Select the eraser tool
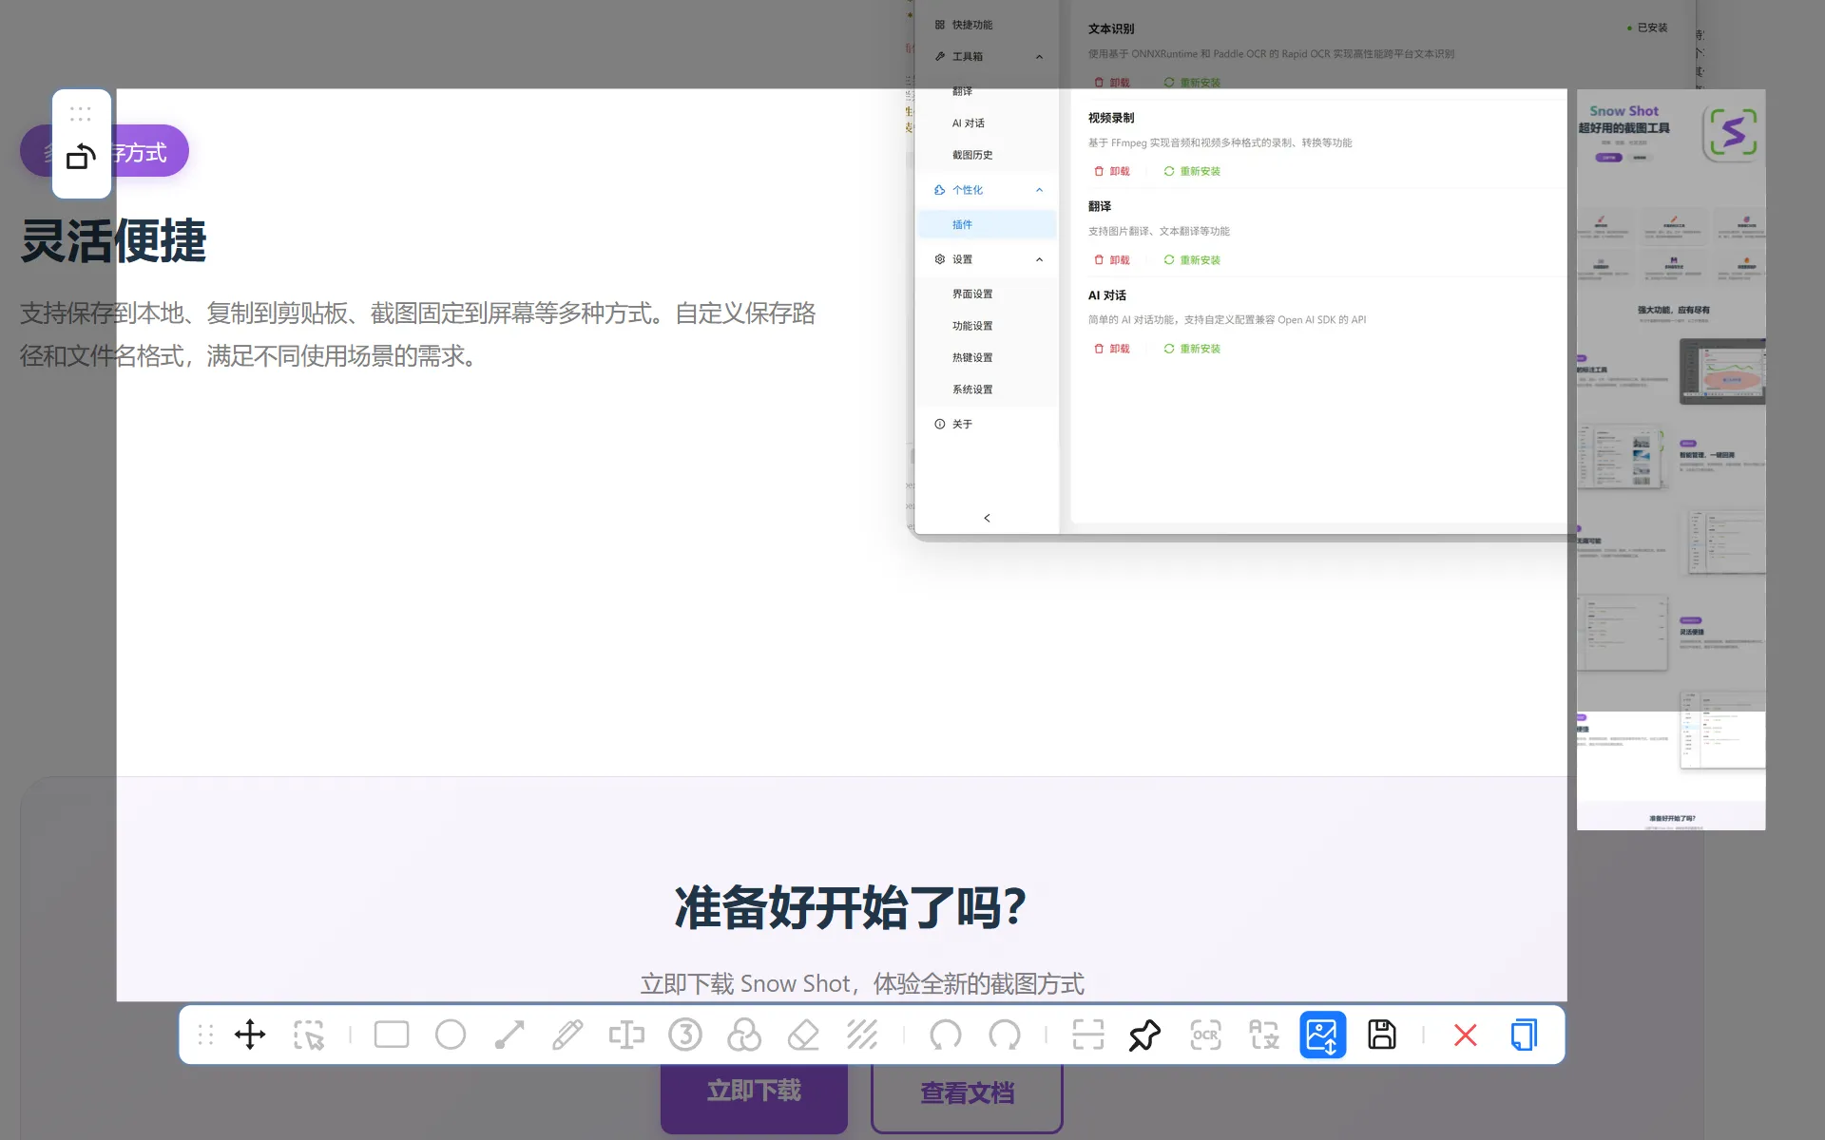The height and width of the screenshot is (1140, 1825). tap(803, 1035)
